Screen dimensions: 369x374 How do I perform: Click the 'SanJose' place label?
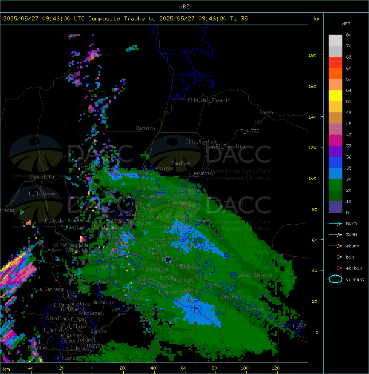coord(181,163)
